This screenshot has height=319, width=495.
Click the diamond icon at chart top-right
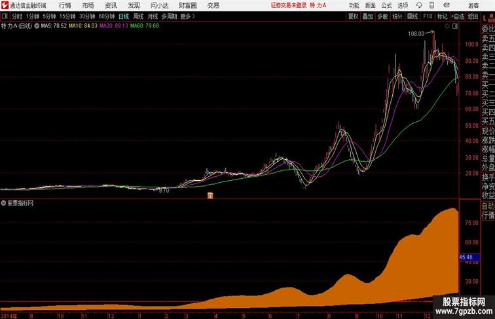click(x=447, y=26)
